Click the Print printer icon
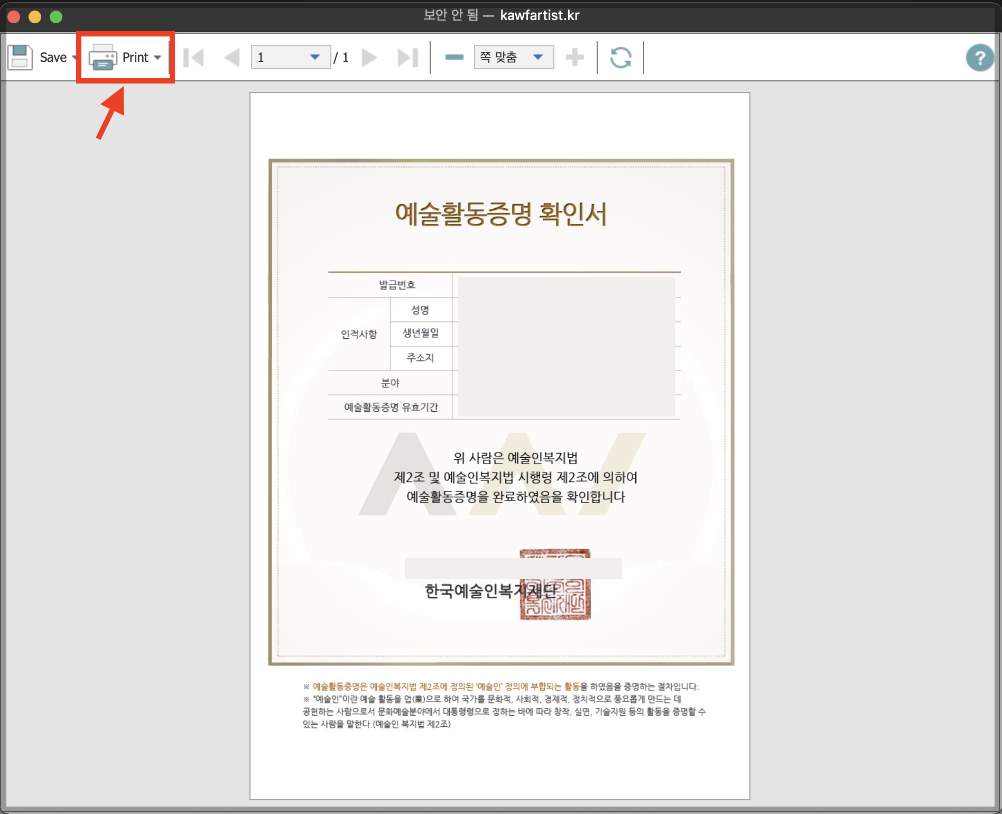 point(103,57)
